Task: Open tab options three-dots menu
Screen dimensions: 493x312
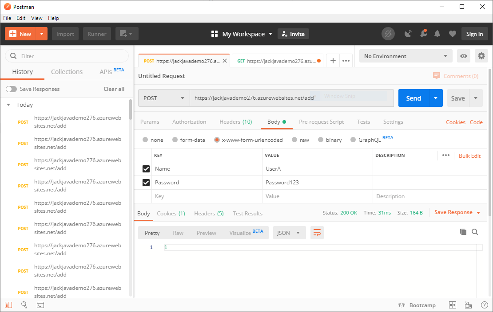Action: pyautogui.click(x=346, y=61)
